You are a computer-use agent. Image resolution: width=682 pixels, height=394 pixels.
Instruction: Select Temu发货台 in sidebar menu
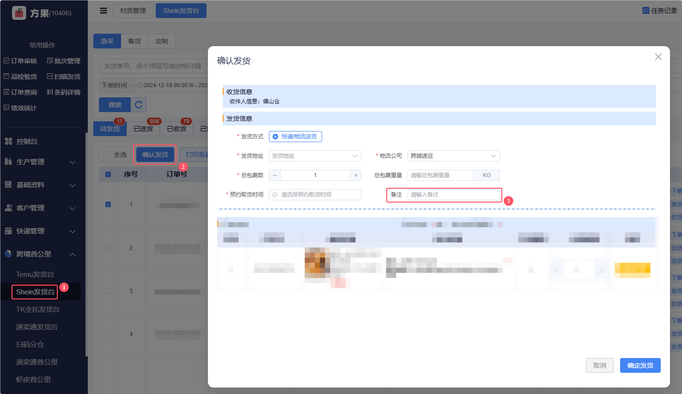pyautogui.click(x=35, y=275)
